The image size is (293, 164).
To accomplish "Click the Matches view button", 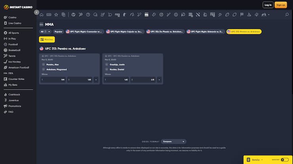I will click(x=47, y=39).
